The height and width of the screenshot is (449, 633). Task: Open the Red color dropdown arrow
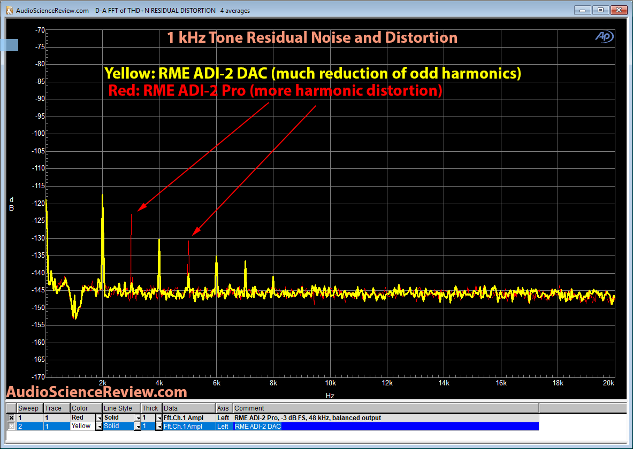(x=99, y=418)
